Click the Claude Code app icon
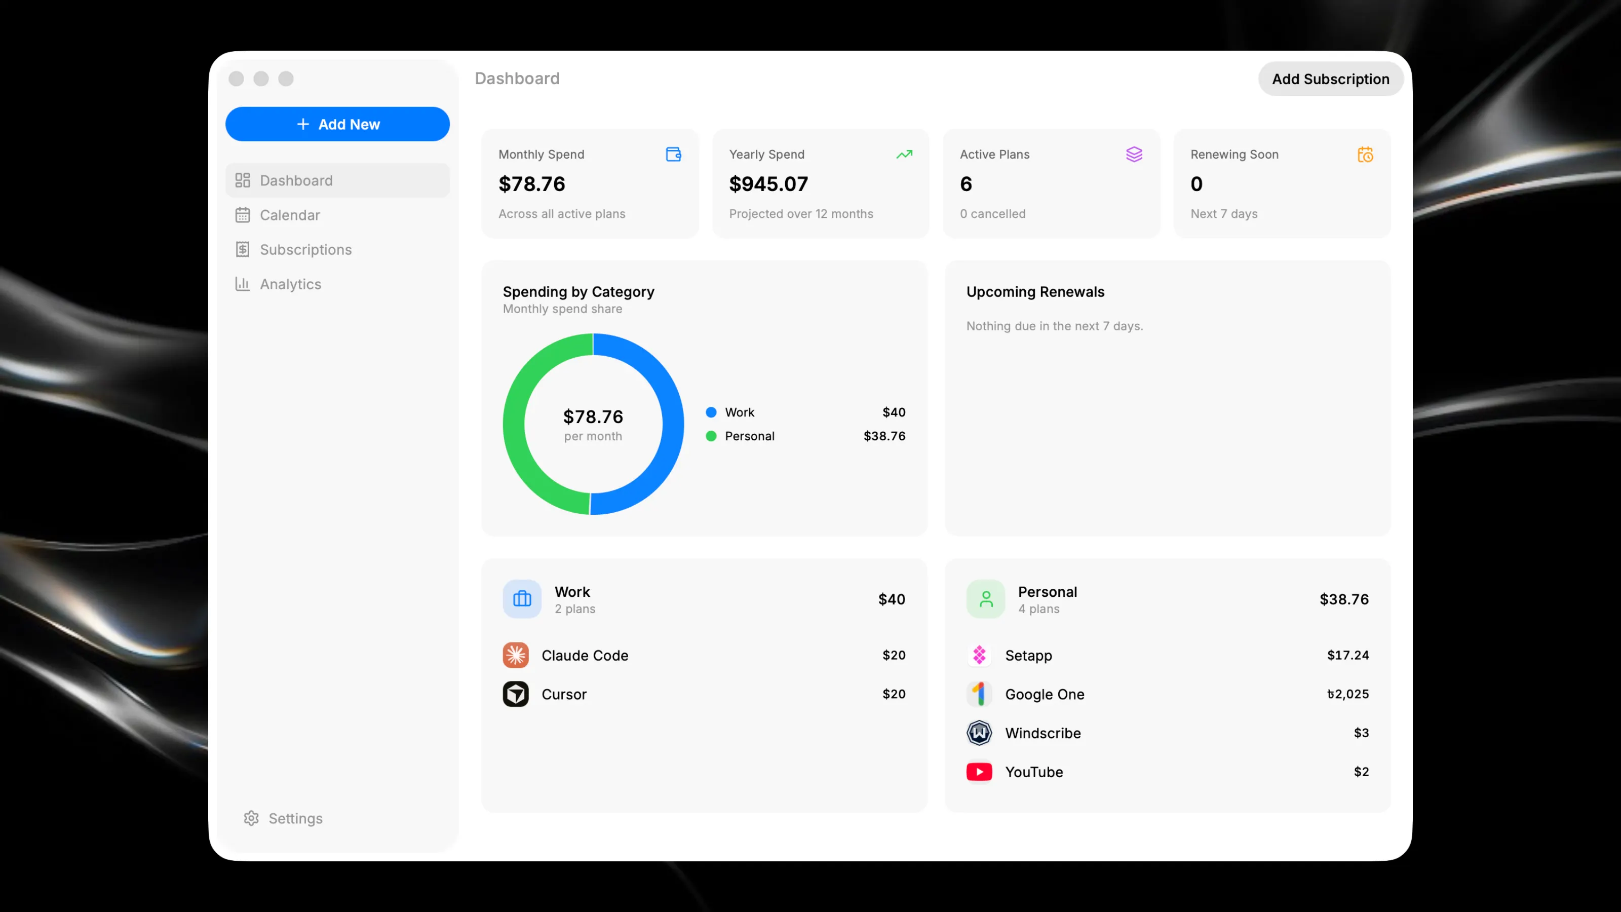The image size is (1621, 912). coord(516,655)
